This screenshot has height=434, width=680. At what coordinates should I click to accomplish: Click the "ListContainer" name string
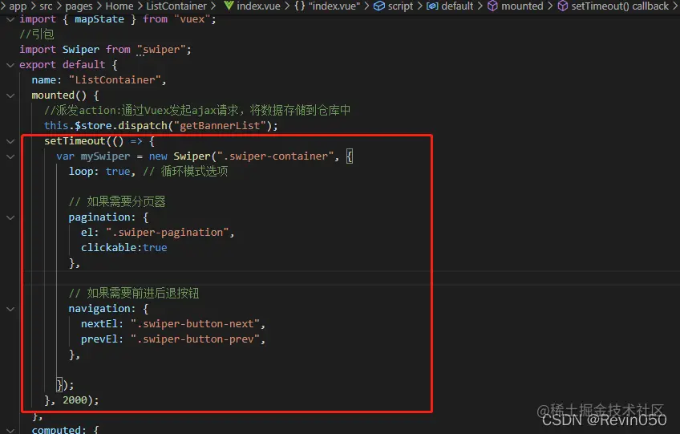[x=115, y=80]
